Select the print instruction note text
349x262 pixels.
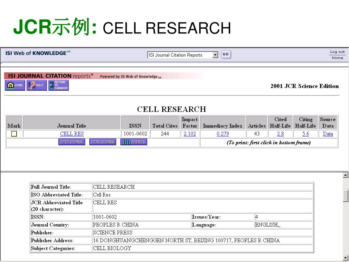pos(269,143)
